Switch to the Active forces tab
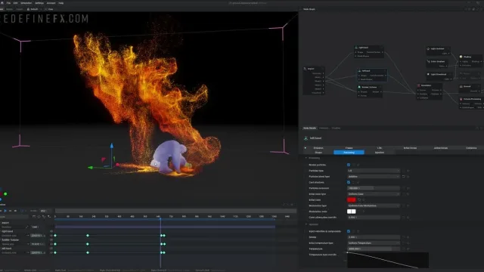 [x=440, y=148]
